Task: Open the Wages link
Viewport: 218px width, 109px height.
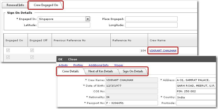Action: (x=119, y=65)
